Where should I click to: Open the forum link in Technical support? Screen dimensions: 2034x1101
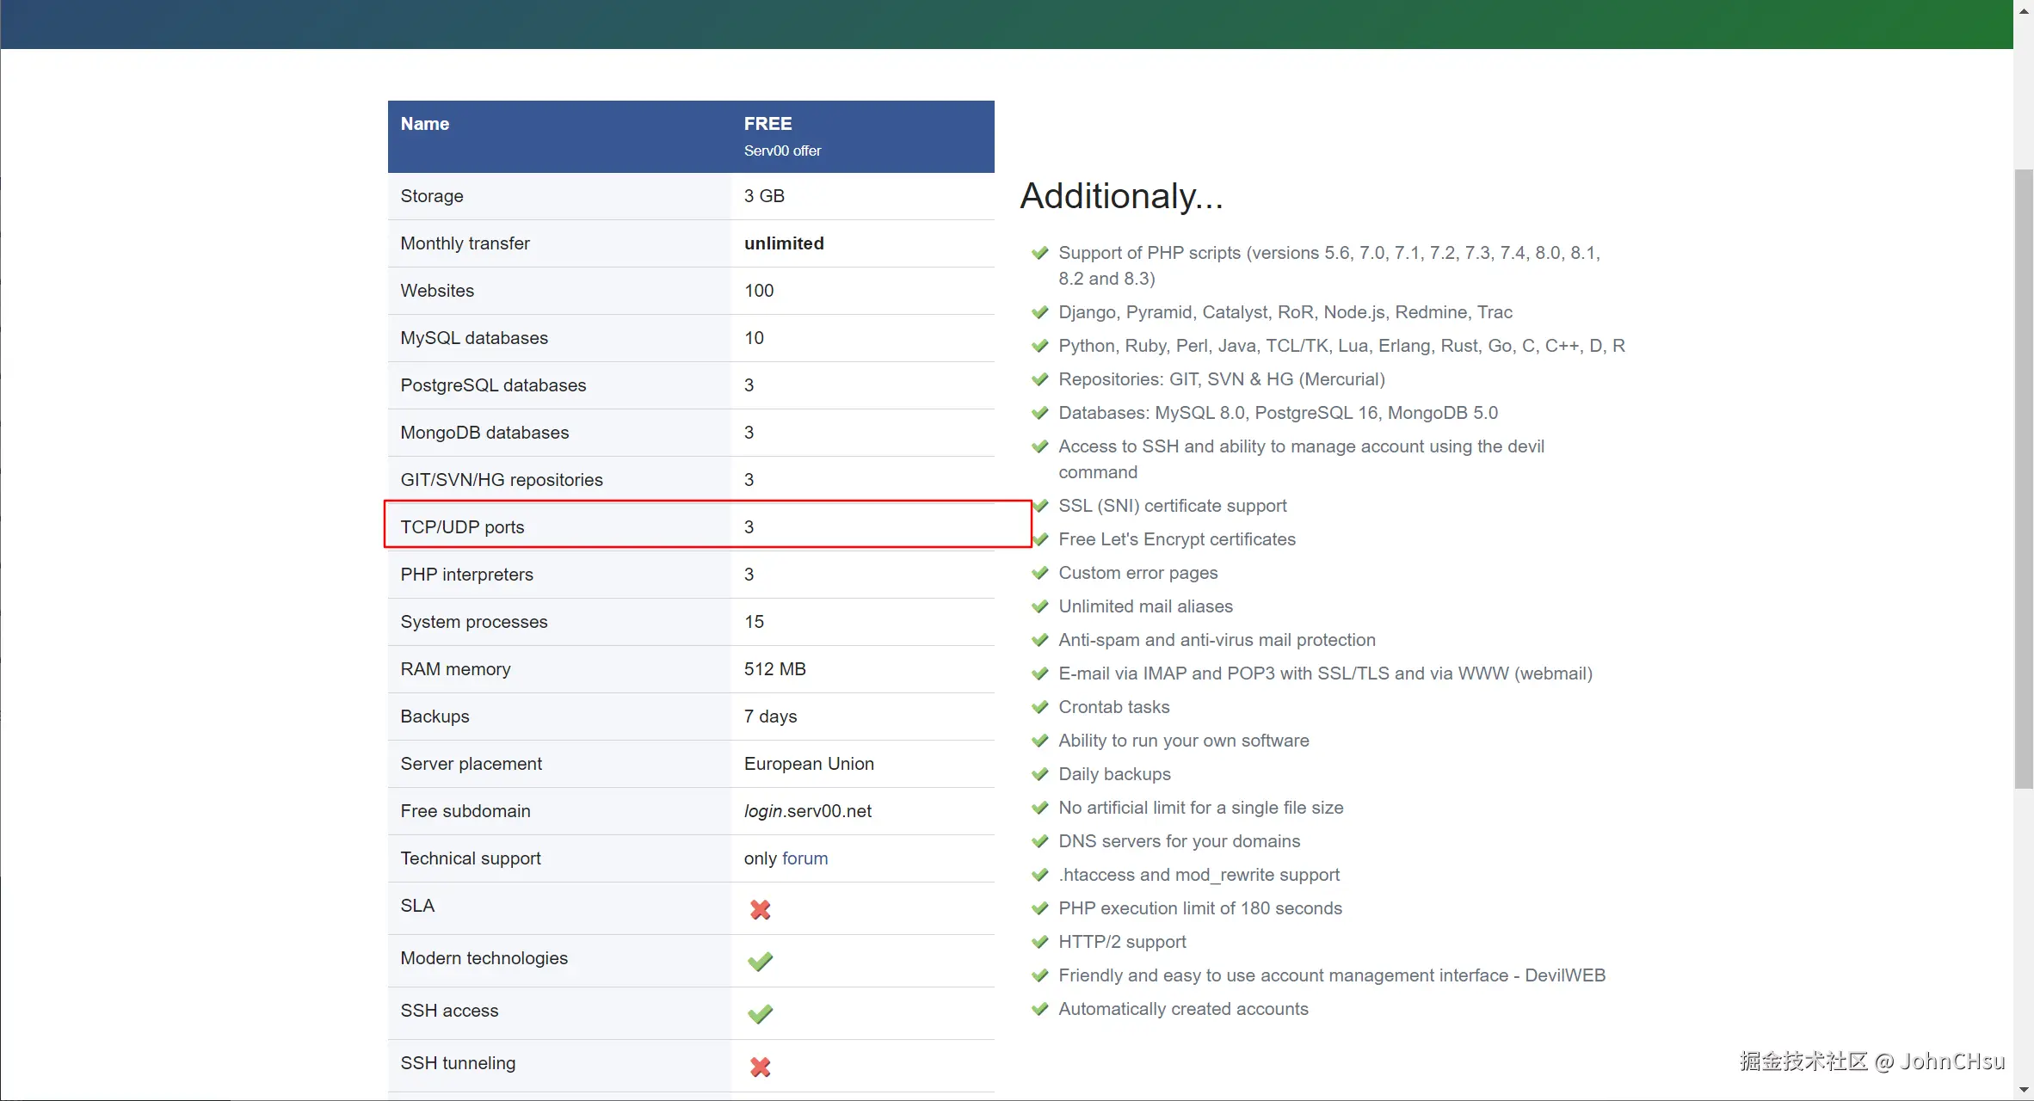tap(804, 858)
